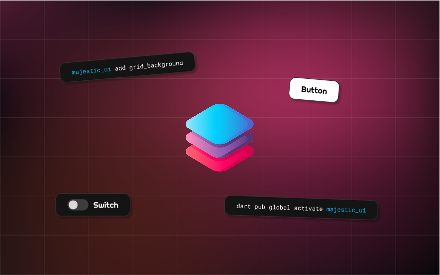440x275 pixels.
Task: Click the blue top layer of the logo
Action: coord(220,124)
